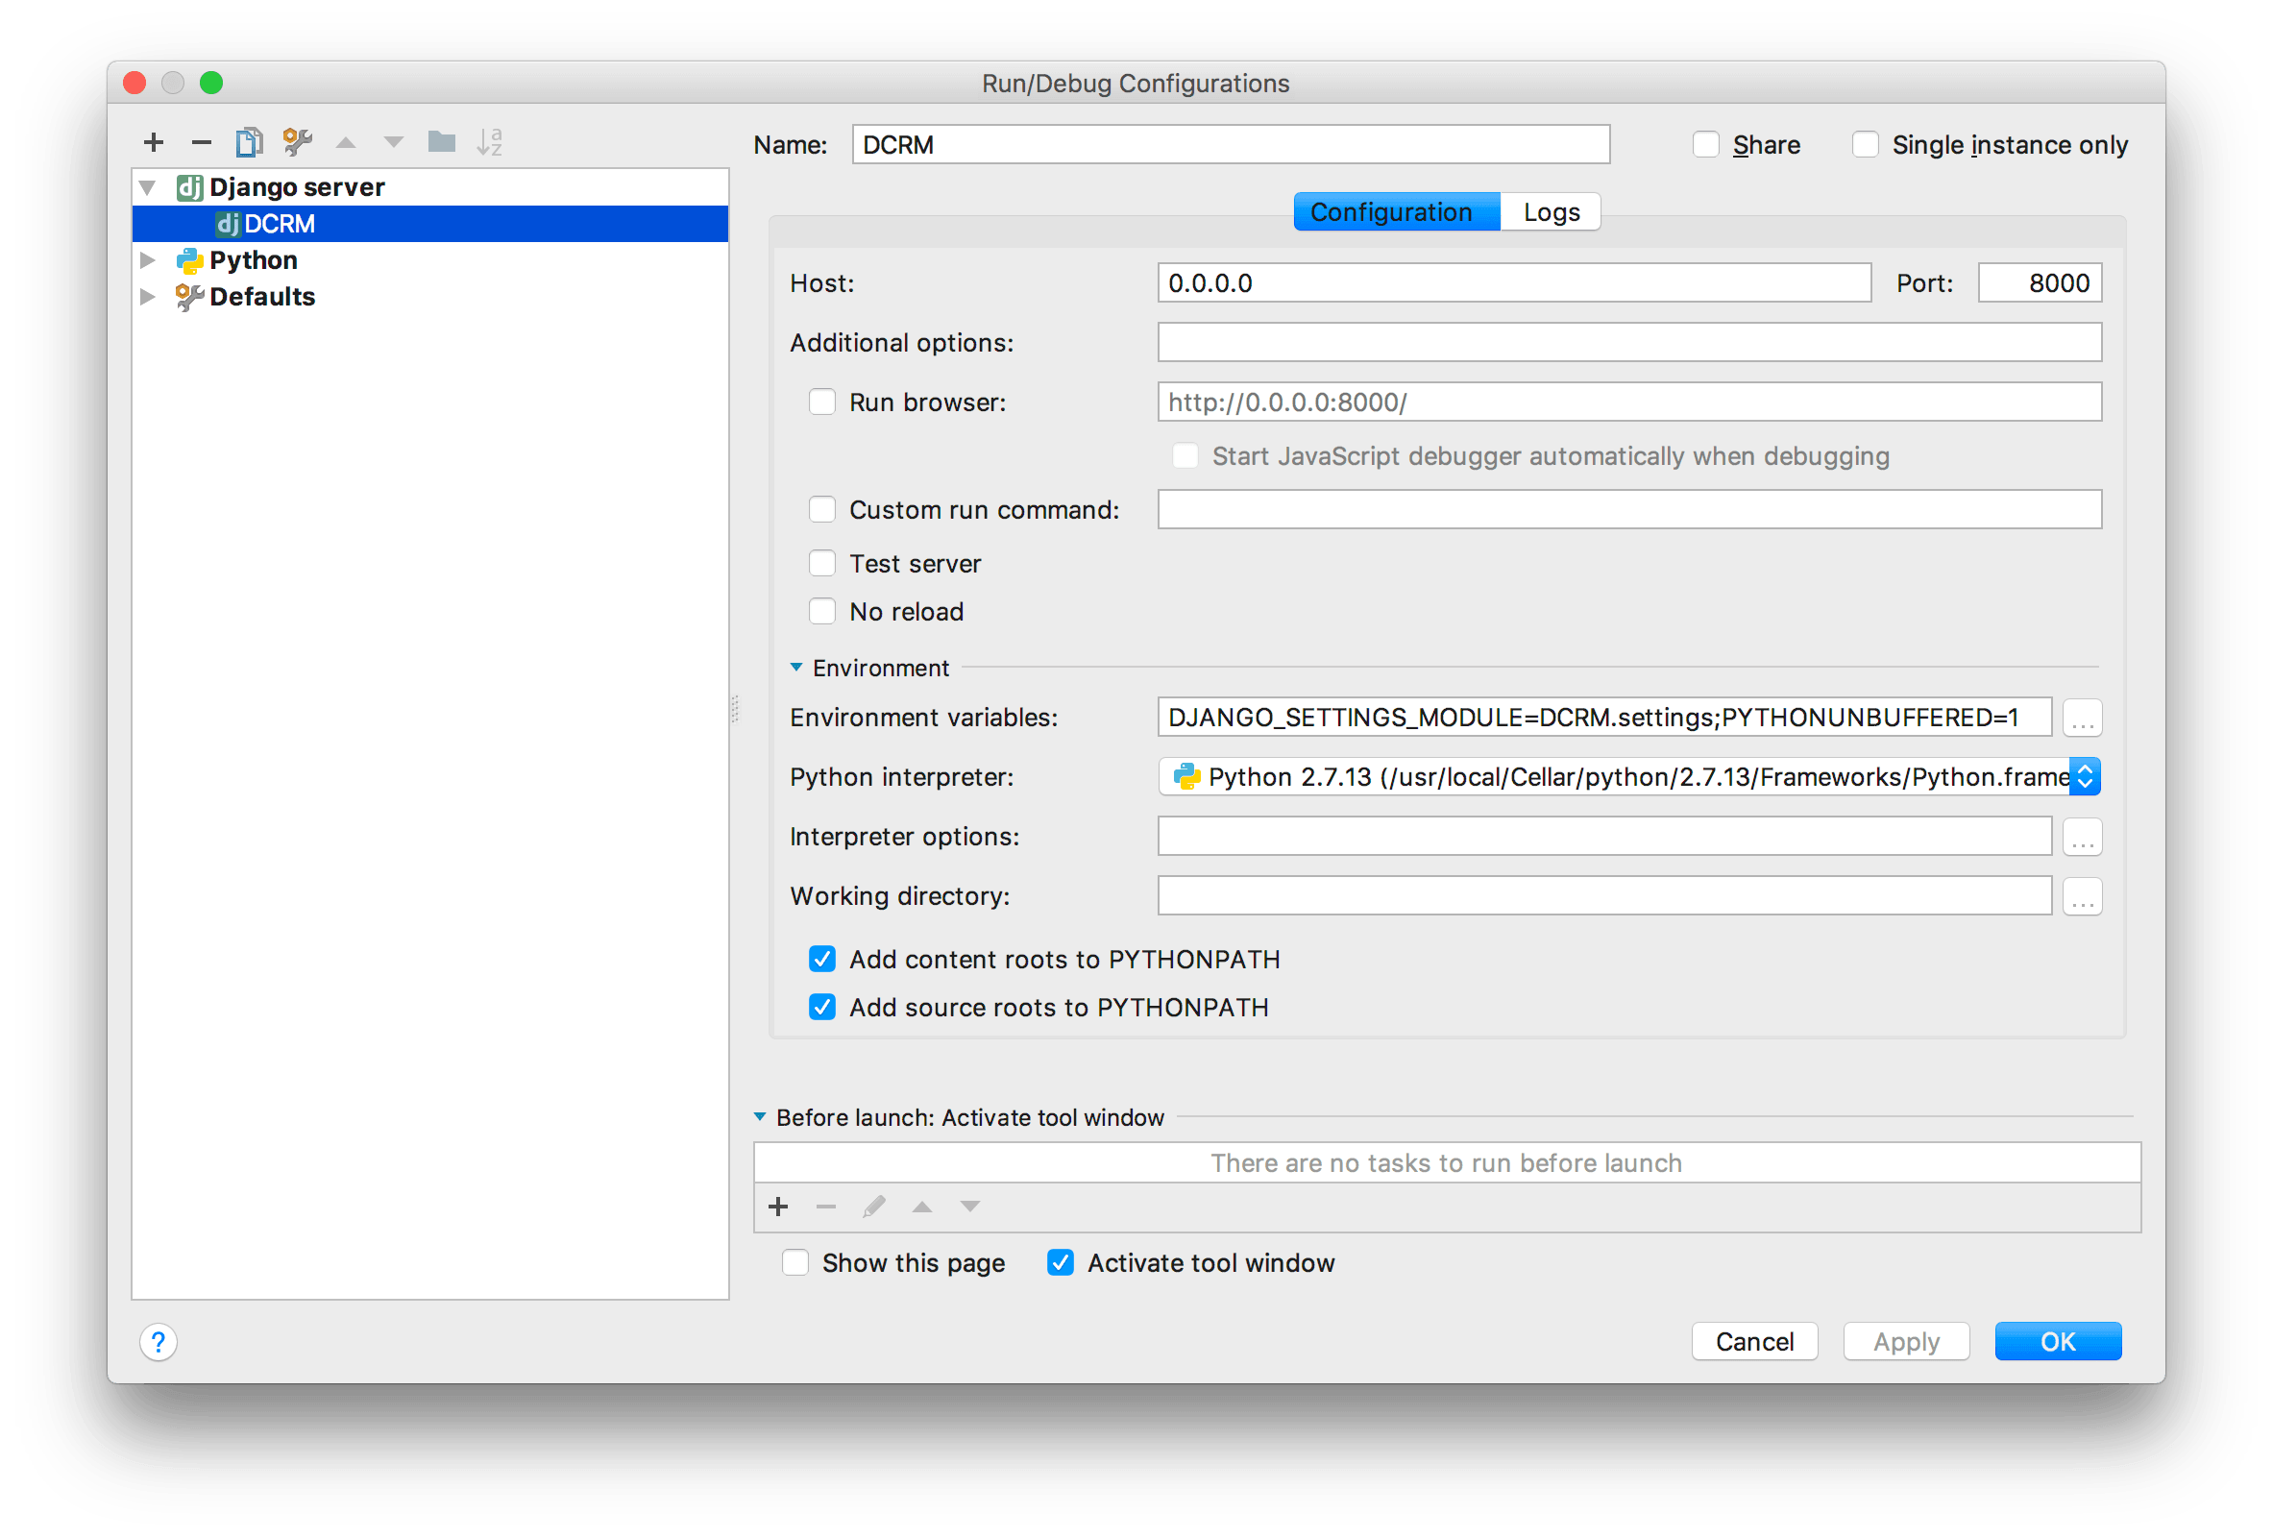2273x1537 pixels.
Task: Focus the Interpreter options field
Action: 1604,837
